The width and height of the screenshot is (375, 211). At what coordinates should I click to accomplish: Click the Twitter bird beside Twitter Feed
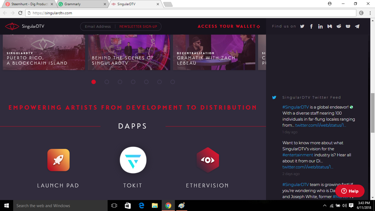coord(274,98)
